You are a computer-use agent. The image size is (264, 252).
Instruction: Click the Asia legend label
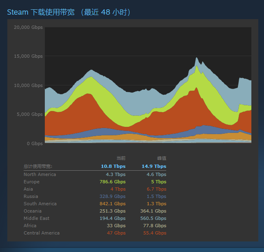tap(28, 189)
